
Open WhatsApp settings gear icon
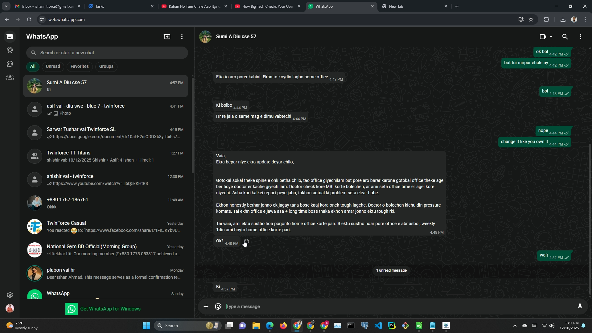[x=10, y=295]
